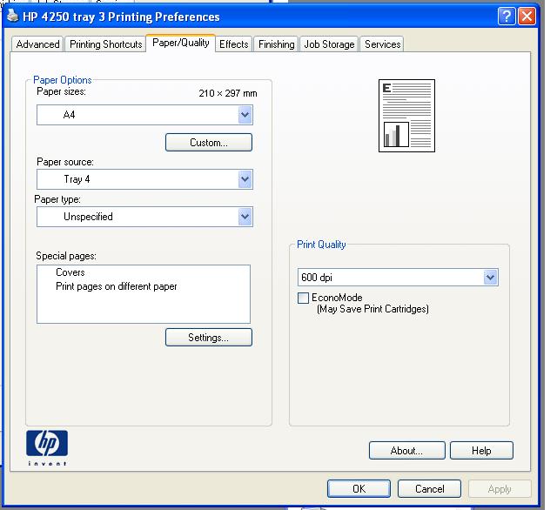The image size is (557, 510).
Task: Click the title bar help question mark
Action: (x=507, y=17)
